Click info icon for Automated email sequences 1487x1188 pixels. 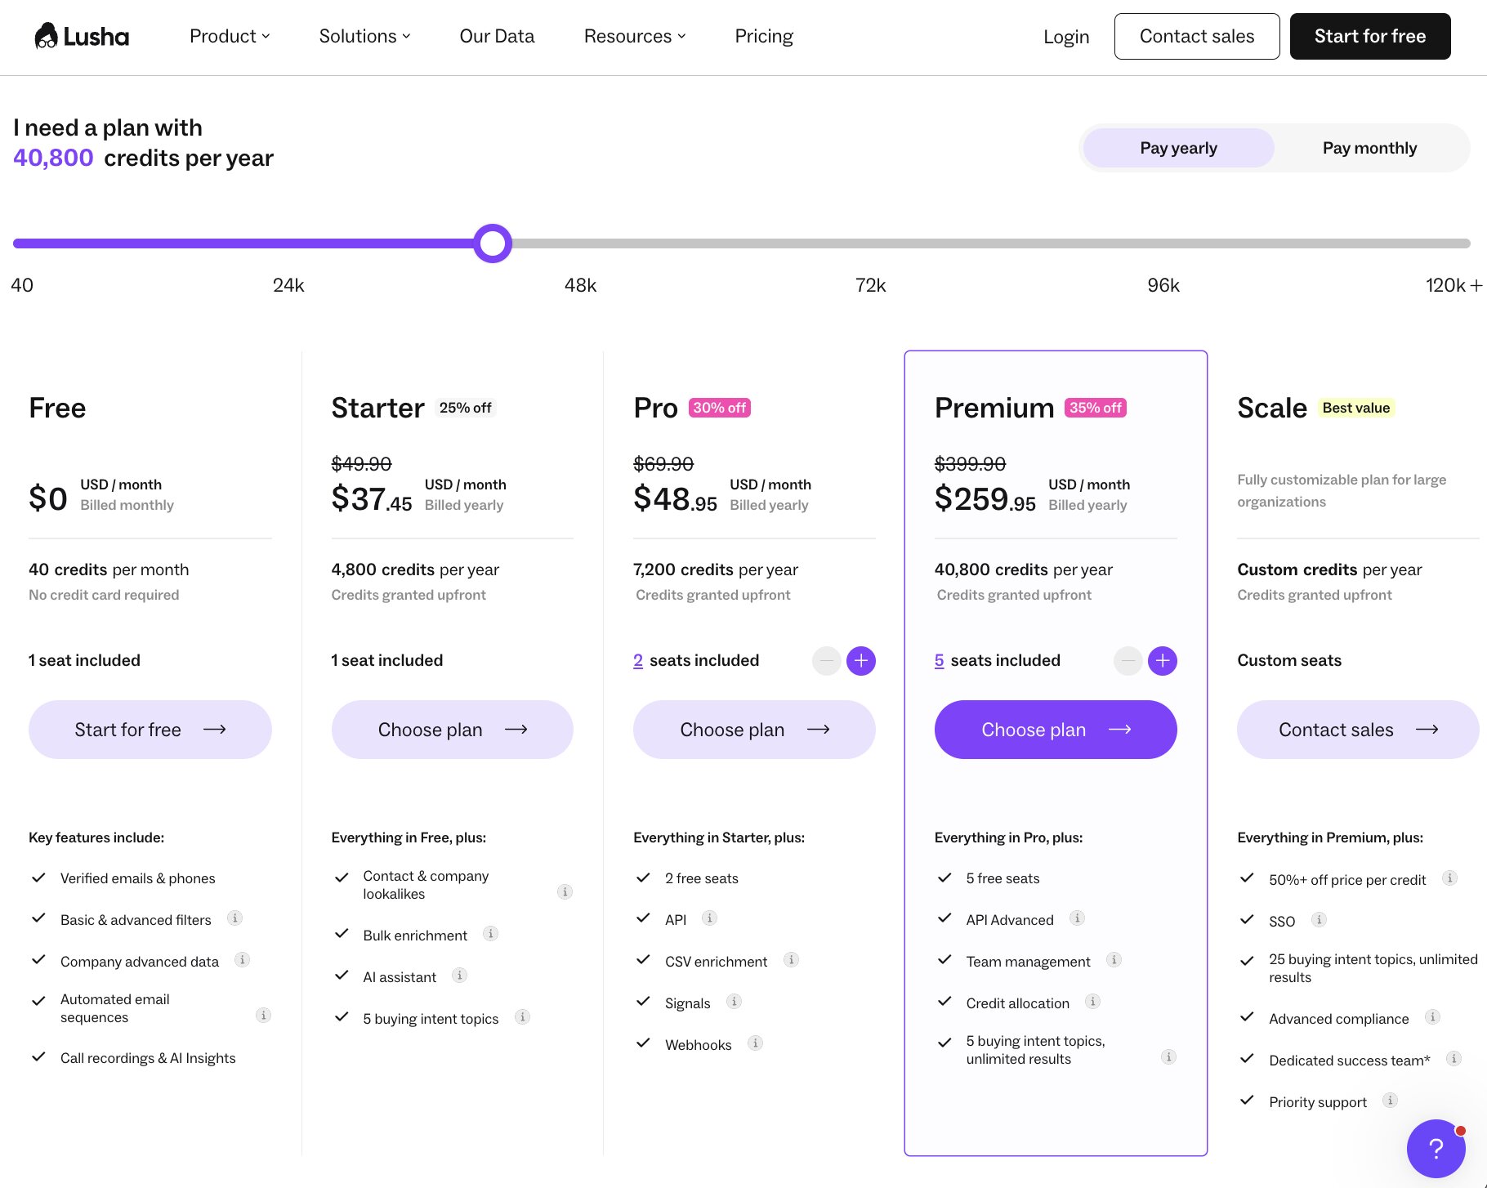pyautogui.click(x=263, y=1016)
